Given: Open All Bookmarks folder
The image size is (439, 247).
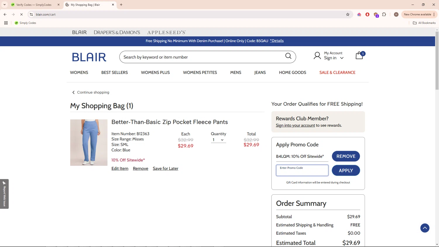Looking at the screenshot, I should pyautogui.click(x=424, y=23).
